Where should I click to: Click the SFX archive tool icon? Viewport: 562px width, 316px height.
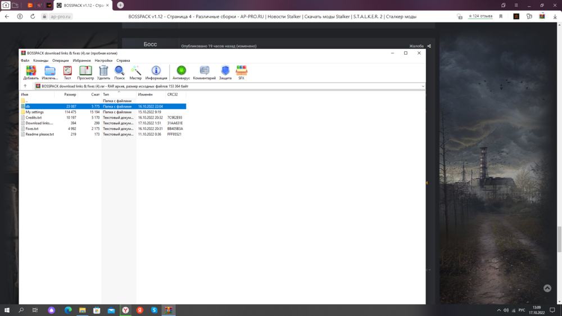pos(241,72)
